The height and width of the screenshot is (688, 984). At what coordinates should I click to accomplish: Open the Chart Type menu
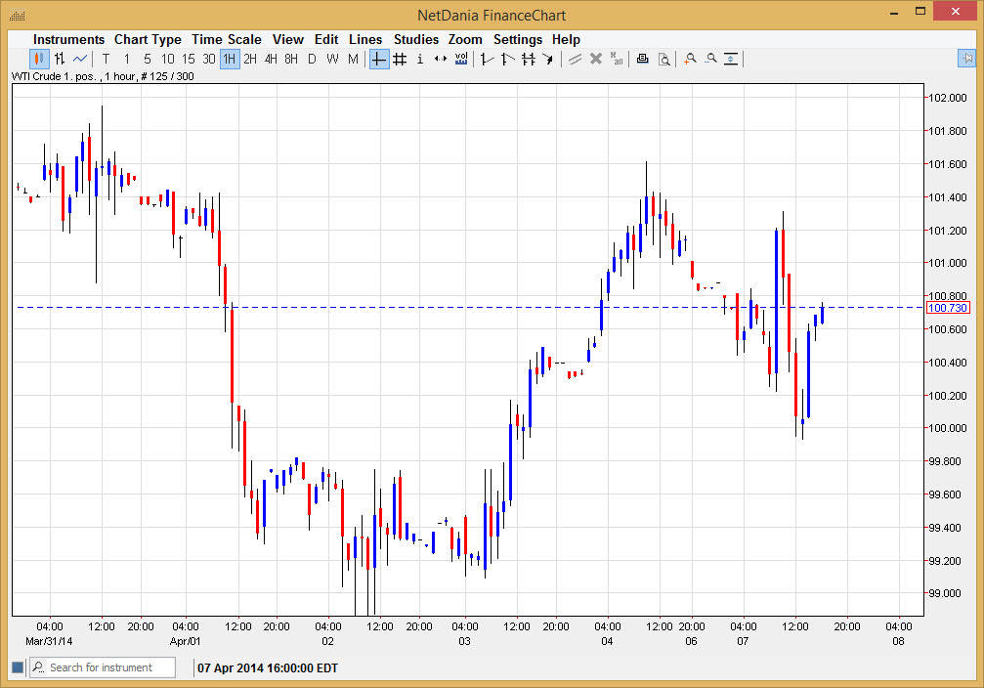pos(148,39)
